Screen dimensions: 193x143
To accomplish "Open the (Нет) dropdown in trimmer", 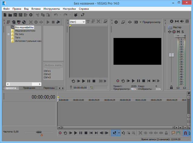I will coord(77,22).
